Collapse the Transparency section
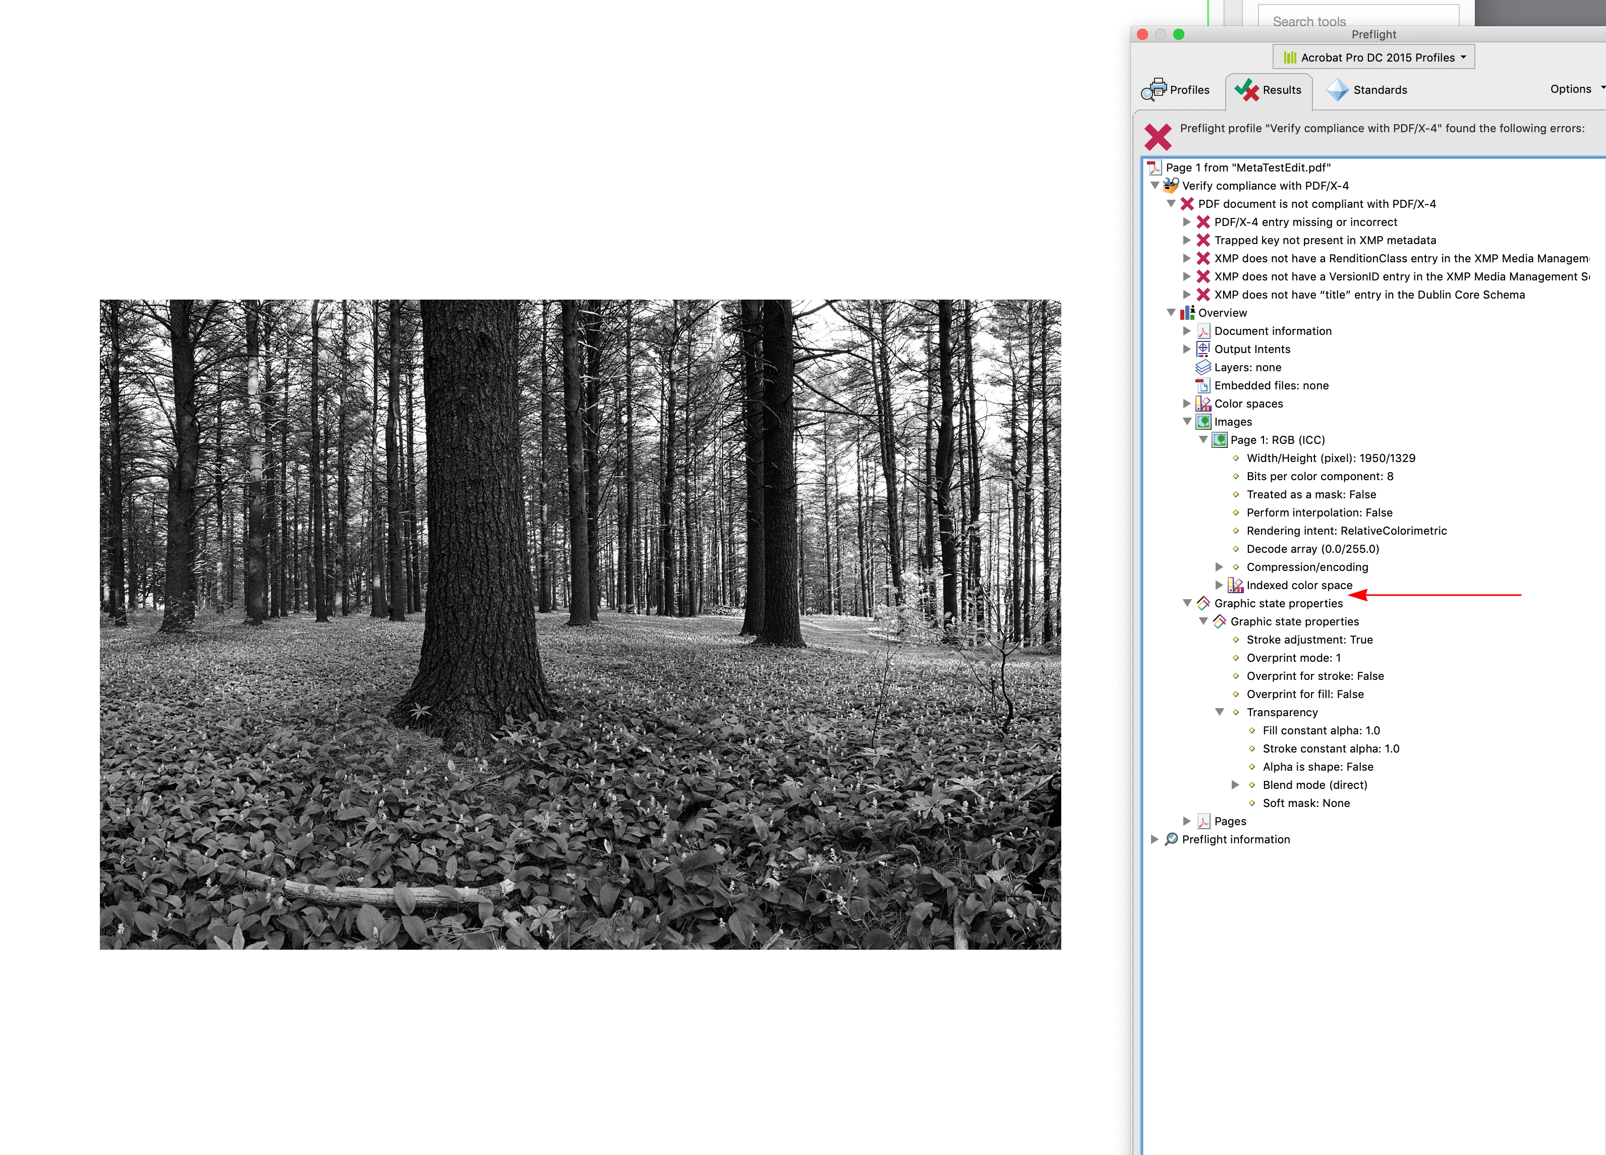The height and width of the screenshot is (1155, 1606). (1219, 712)
